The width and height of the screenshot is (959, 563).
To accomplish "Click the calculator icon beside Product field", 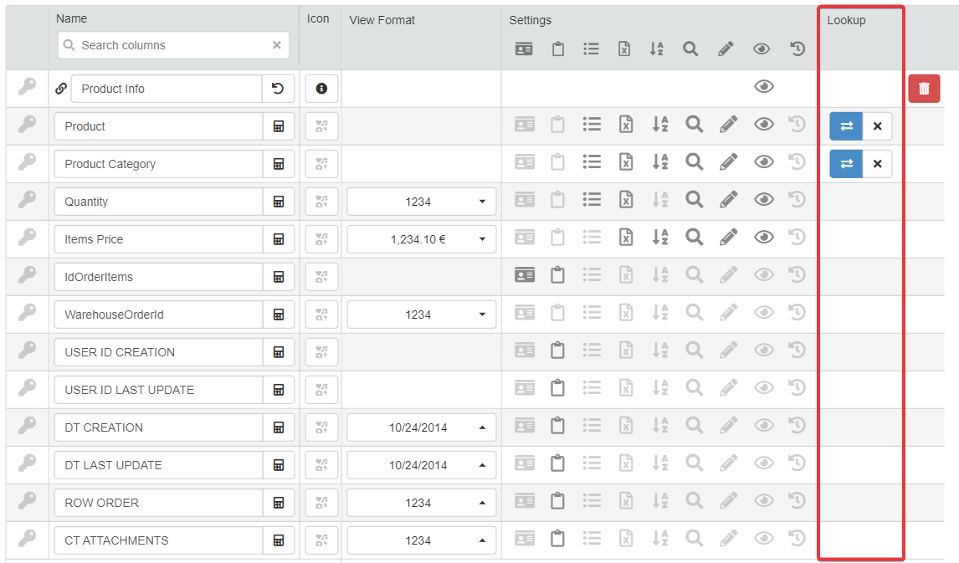I will pyautogui.click(x=279, y=126).
